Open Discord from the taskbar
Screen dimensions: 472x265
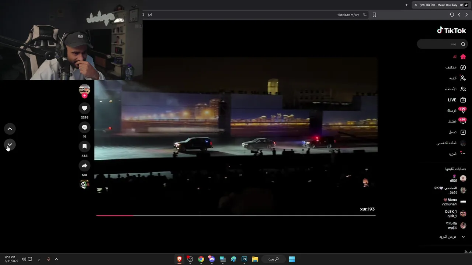pyautogui.click(x=212, y=259)
